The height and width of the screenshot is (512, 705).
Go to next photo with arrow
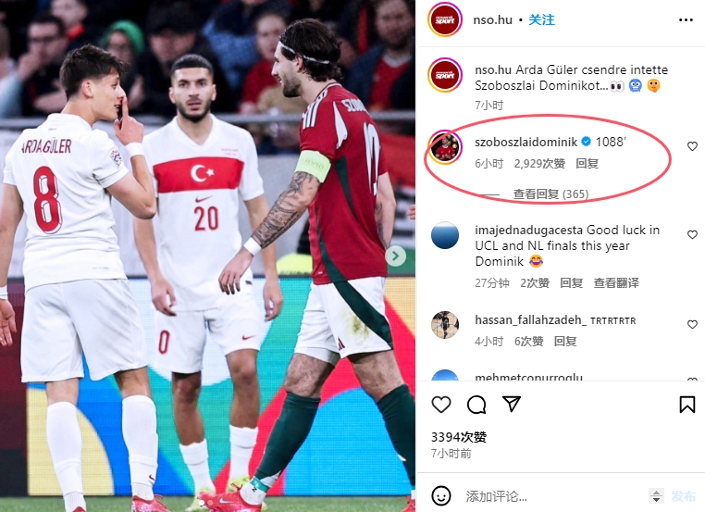(x=396, y=256)
